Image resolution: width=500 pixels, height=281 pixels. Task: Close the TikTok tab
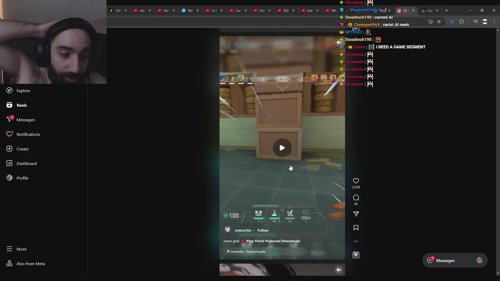(125, 11)
